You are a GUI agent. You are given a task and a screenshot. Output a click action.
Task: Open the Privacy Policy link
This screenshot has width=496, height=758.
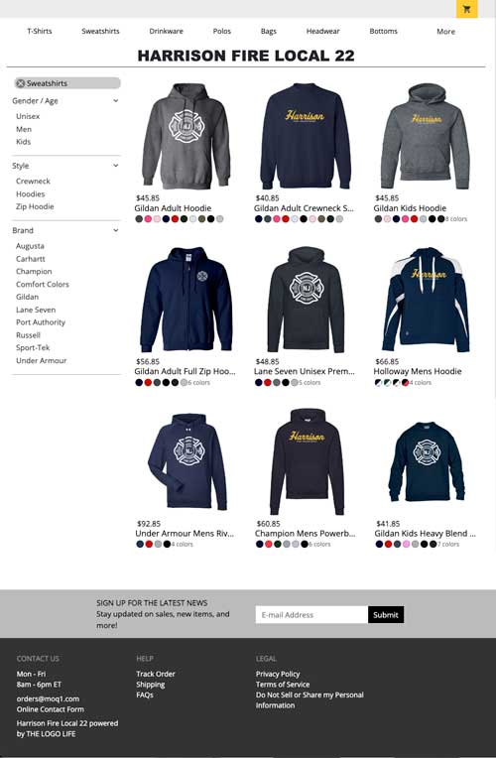[x=278, y=674]
